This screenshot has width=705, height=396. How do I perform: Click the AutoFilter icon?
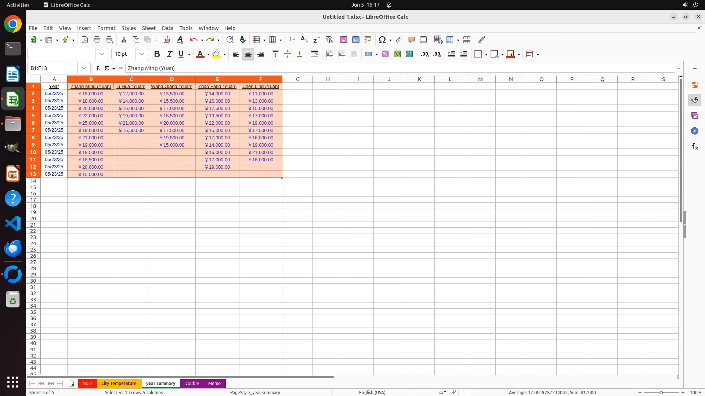pos(329,40)
